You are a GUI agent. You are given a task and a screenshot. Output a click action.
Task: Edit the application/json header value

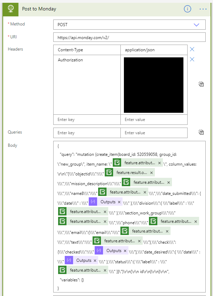[x=154, y=50]
